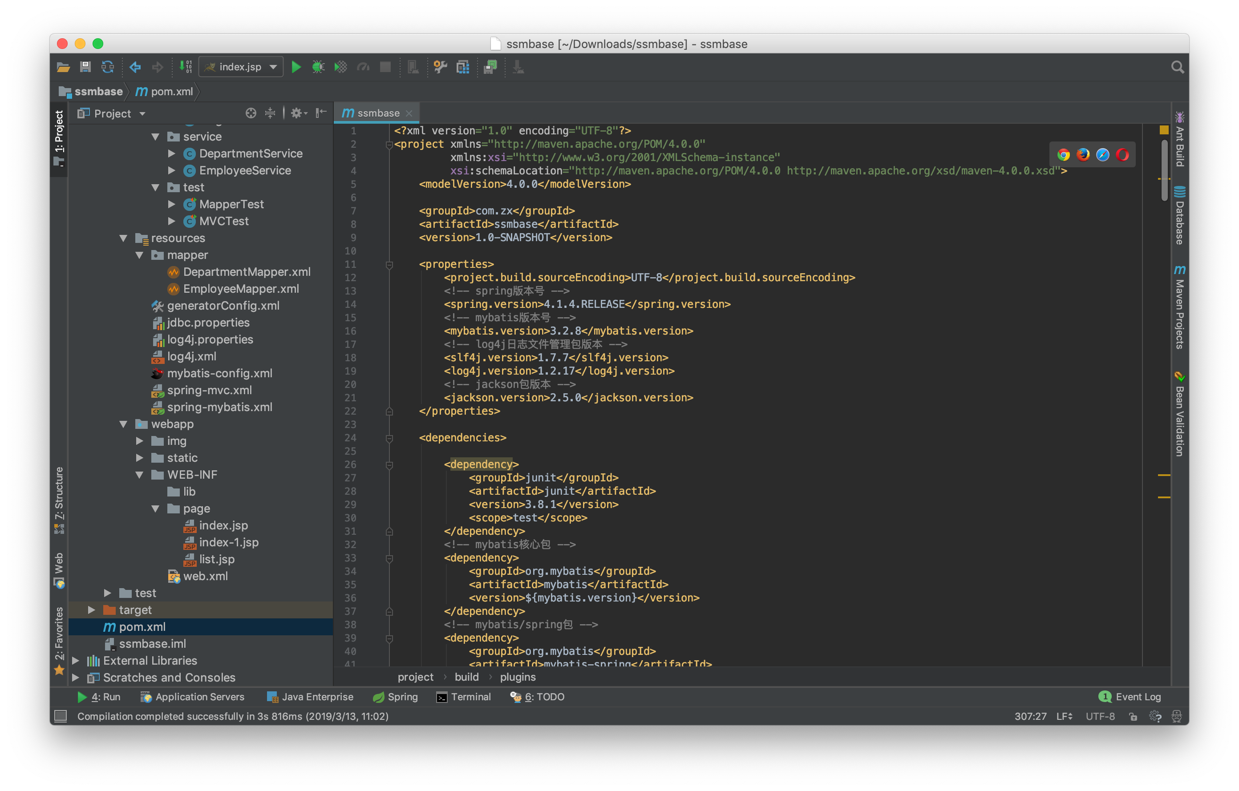Navigate back with the blue left arrow
Screen dimensions: 1239x791
[x=135, y=67]
